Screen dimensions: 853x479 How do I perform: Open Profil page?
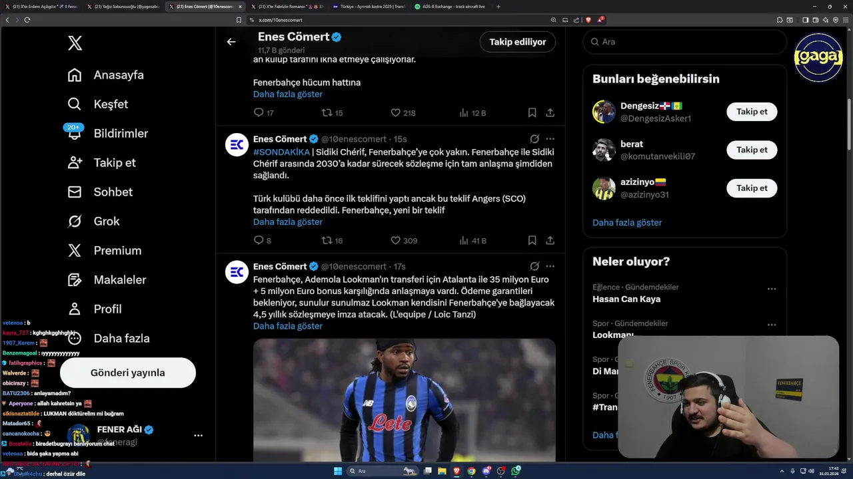[x=94, y=309]
